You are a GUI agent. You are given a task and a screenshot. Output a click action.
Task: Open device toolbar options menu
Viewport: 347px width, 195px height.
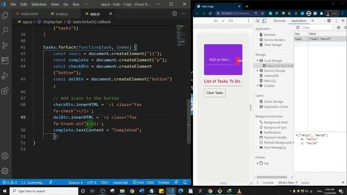[x=248, y=21]
